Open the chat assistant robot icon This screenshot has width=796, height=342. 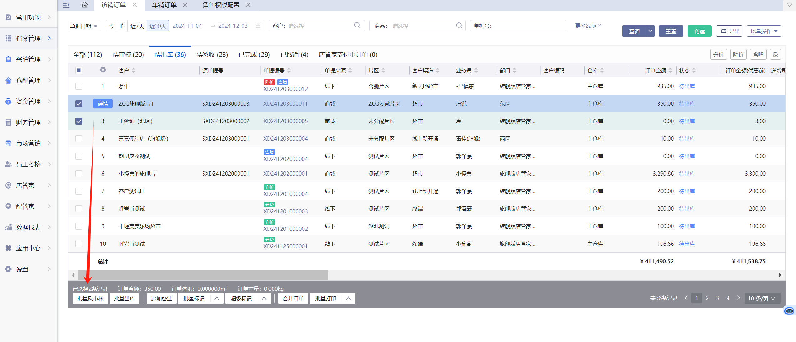click(x=789, y=310)
